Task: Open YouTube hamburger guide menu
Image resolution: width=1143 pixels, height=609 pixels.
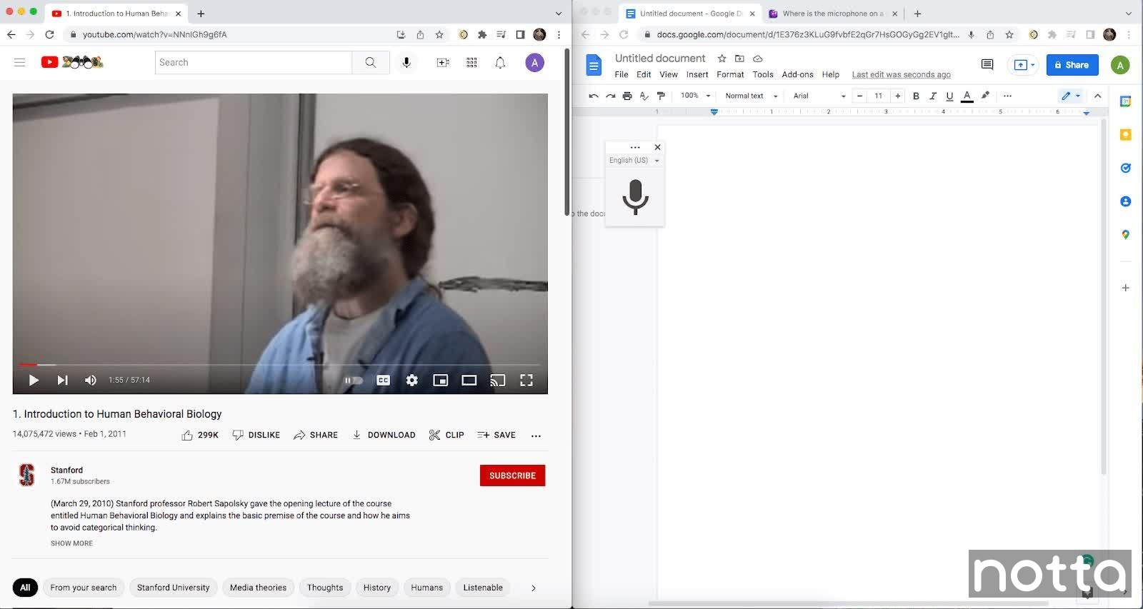Action: point(20,62)
